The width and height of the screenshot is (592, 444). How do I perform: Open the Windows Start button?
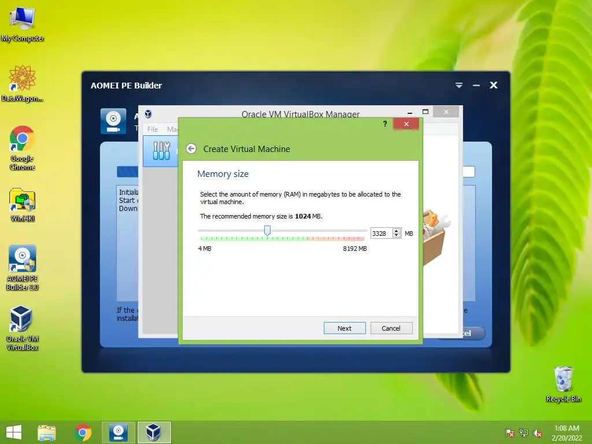tap(14, 432)
